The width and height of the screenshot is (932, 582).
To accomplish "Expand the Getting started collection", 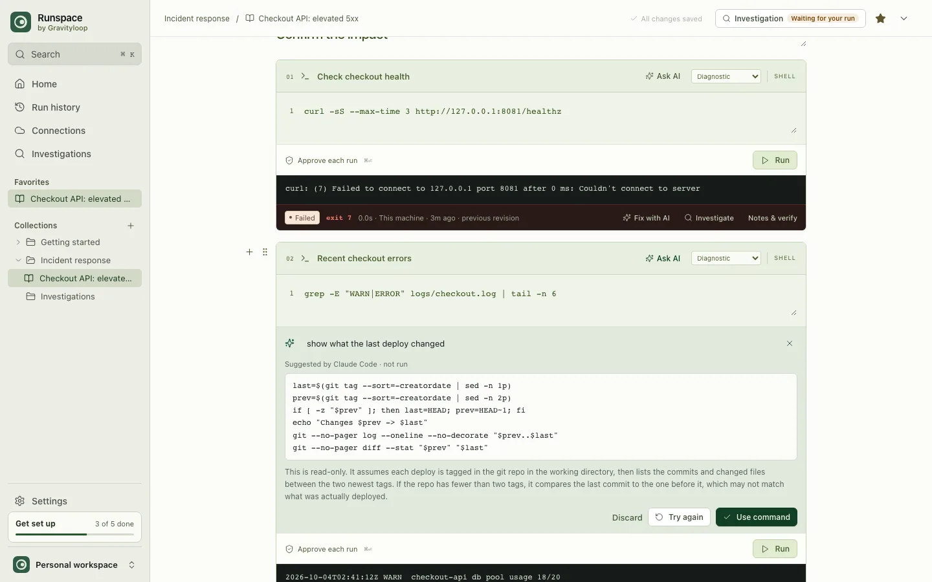I will tap(18, 242).
